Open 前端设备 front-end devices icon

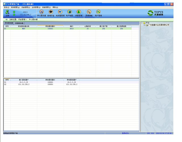(x=51, y=12)
